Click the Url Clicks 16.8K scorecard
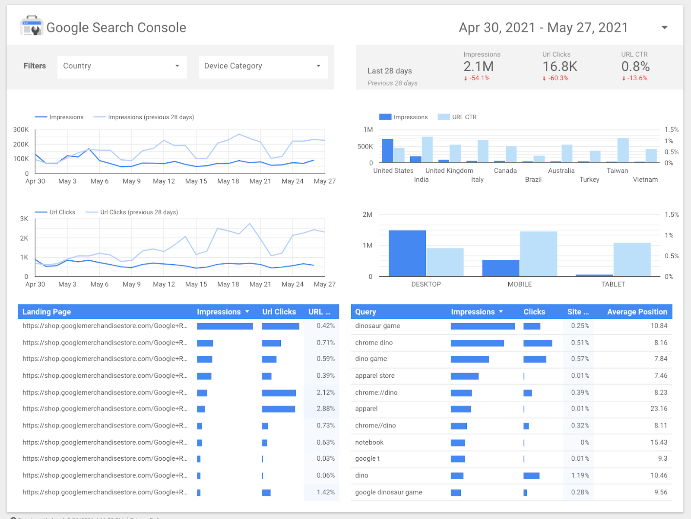 tap(559, 66)
